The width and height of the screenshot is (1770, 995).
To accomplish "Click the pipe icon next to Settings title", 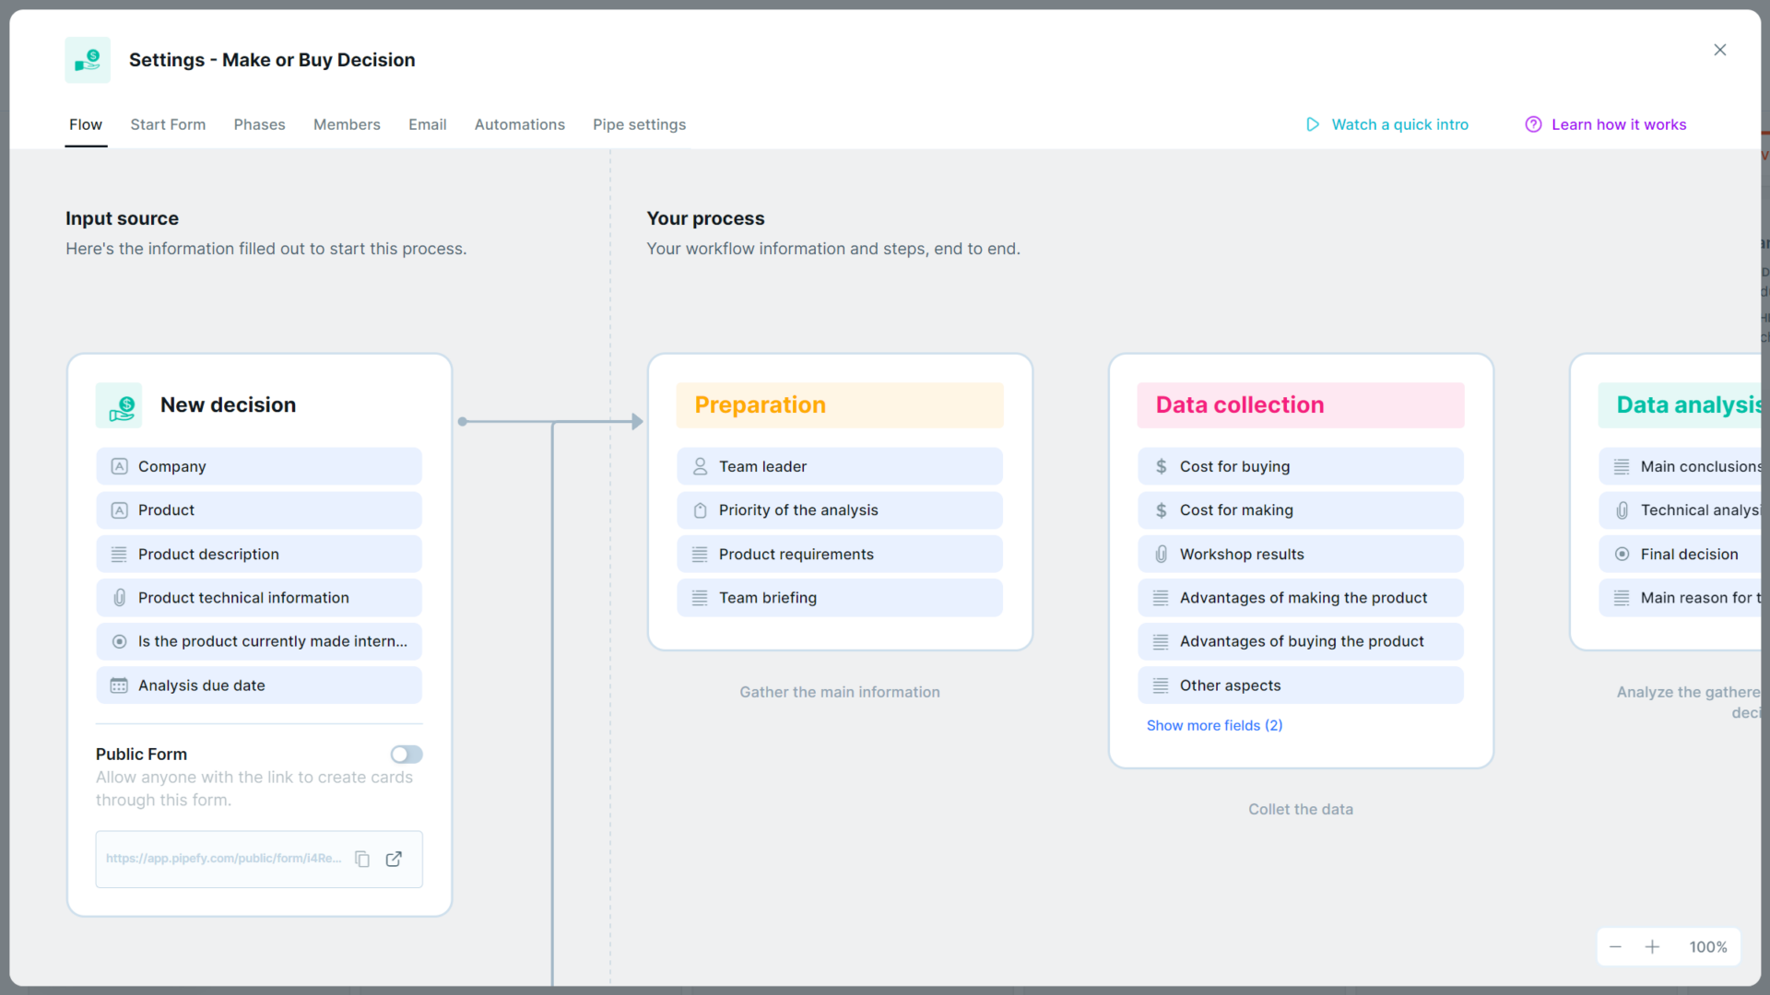I will [x=87, y=59].
